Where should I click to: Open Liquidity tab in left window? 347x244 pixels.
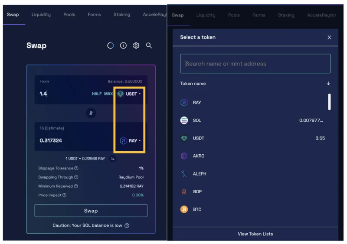(41, 15)
